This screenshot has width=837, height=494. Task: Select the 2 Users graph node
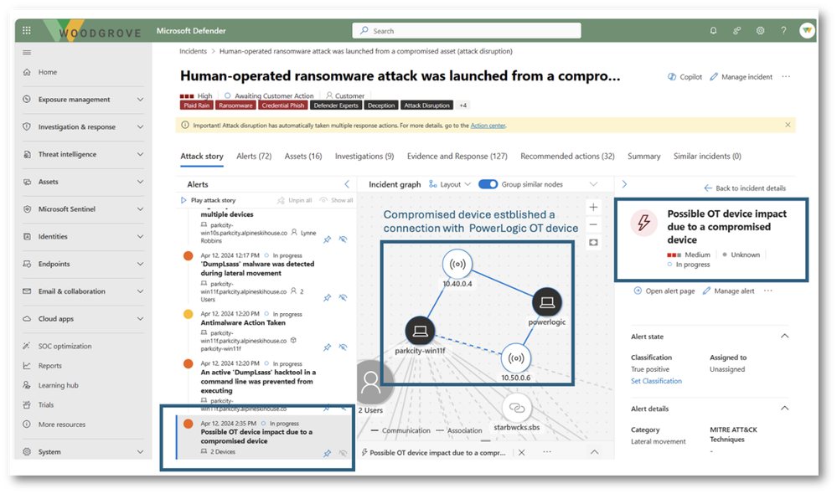[371, 382]
